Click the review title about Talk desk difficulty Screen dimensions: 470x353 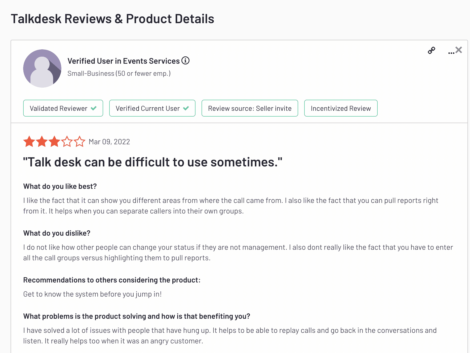pyautogui.click(x=153, y=162)
